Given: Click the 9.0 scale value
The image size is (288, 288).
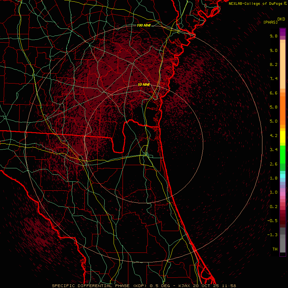Looking at the screenshot, I should [274, 50].
